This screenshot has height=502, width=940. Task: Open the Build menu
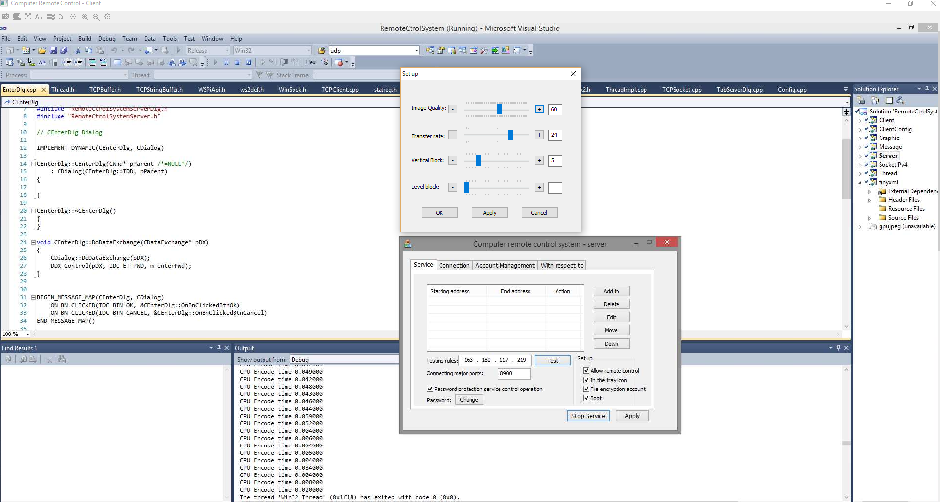(85, 39)
